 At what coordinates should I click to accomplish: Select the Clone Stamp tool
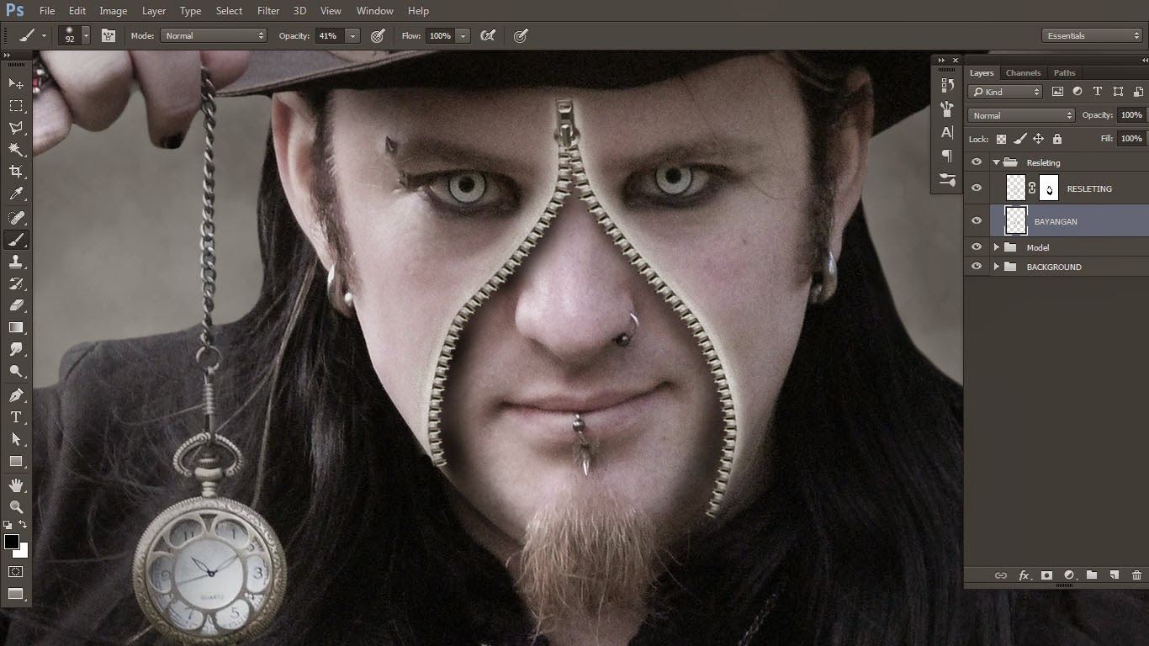point(16,262)
